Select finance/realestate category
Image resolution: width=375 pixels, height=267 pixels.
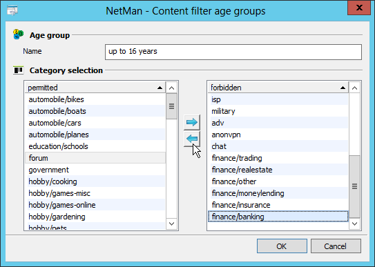(x=278, y=170)
